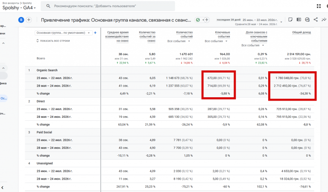Open the Key events 'Все события' dropdown
328x192 pixels.
point(216,41)
